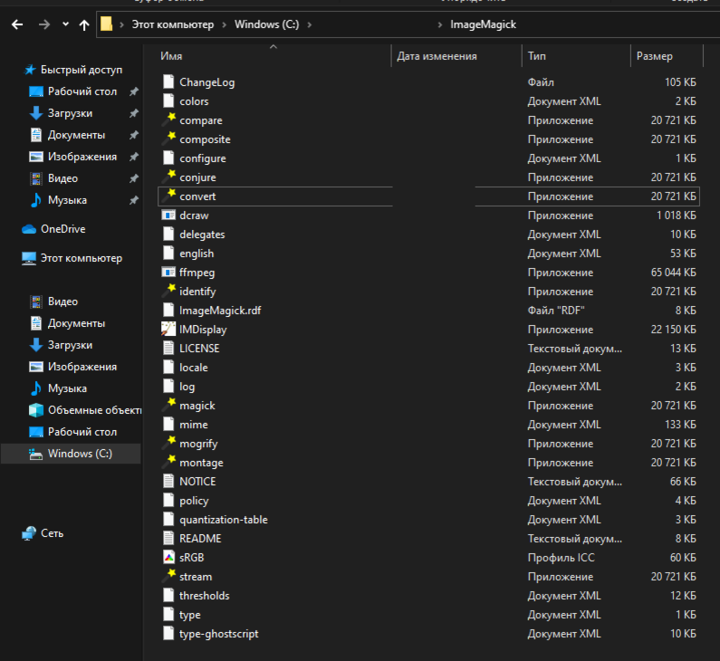Select the compare application wand icon
Image resolution: width=720 pixels, height=661 pixels.
point(168,120)
